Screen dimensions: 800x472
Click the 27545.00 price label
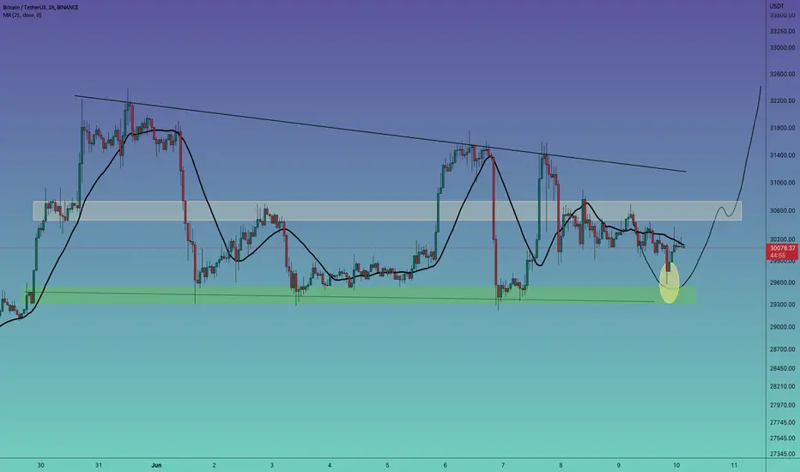[x=782, y=439]
